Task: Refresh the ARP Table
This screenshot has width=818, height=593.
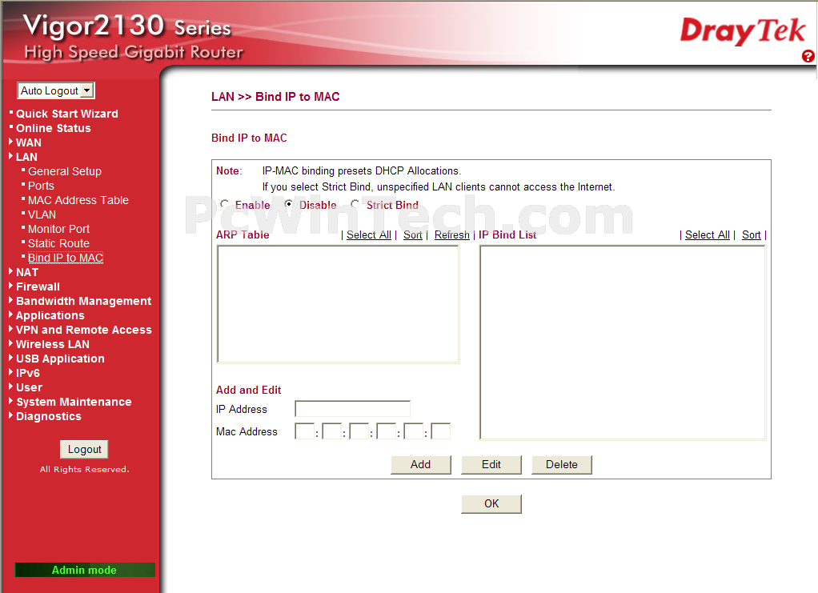Action: pos(451,235)
